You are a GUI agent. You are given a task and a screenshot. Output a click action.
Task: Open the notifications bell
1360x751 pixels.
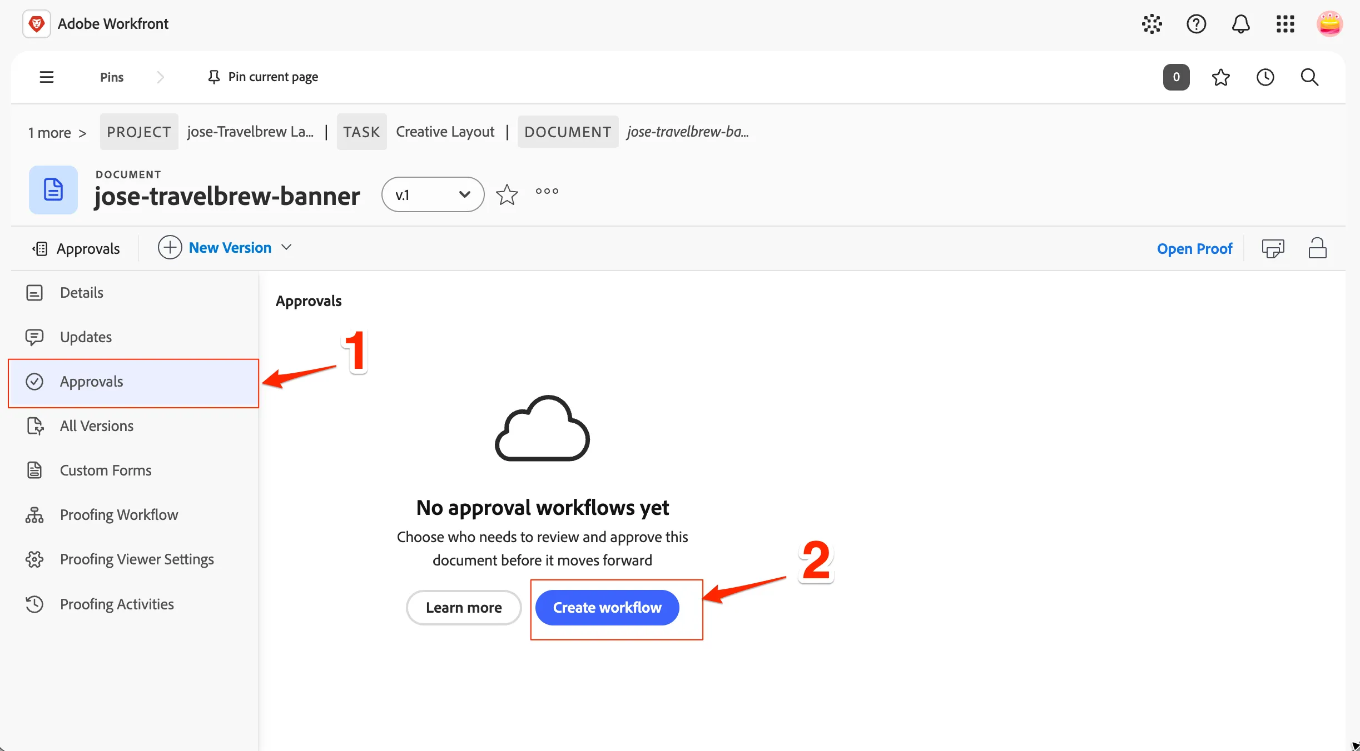pos(1240,24)
